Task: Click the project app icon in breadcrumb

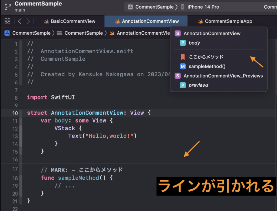Action: point(7,33)
